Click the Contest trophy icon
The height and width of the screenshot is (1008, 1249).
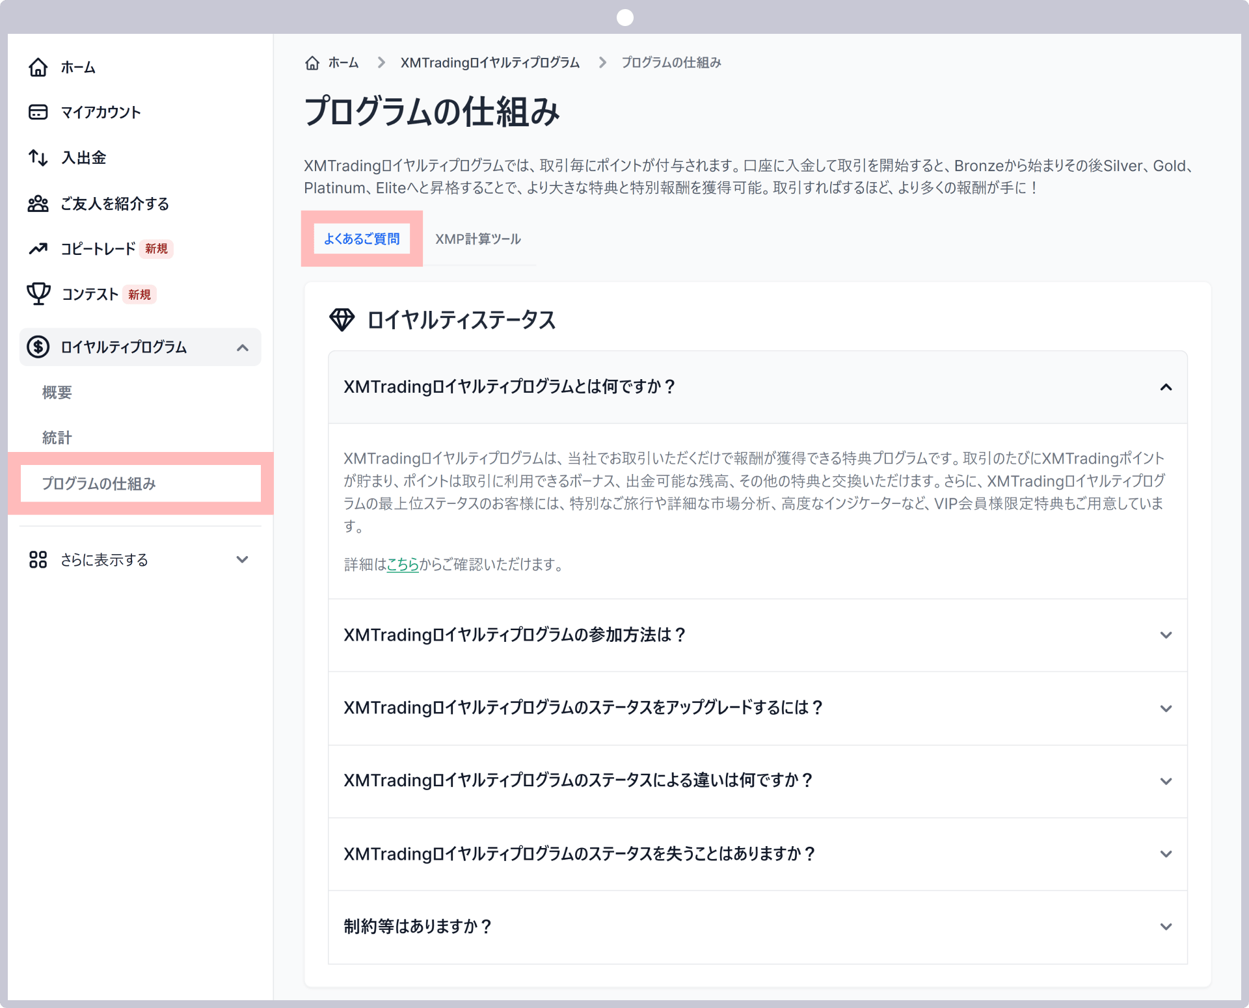tap(38, 294)
